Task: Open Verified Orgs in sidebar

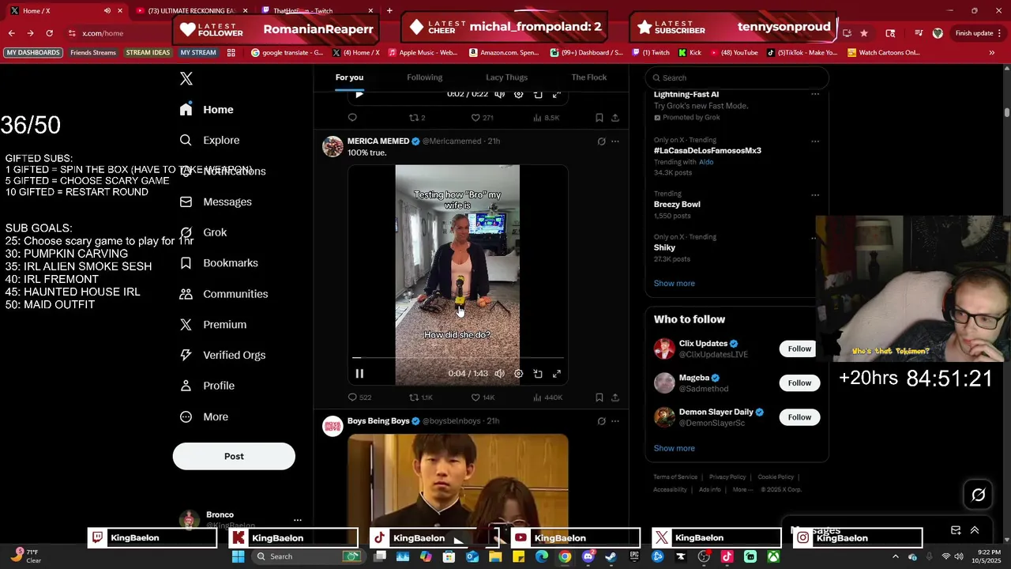Action: 222,355
